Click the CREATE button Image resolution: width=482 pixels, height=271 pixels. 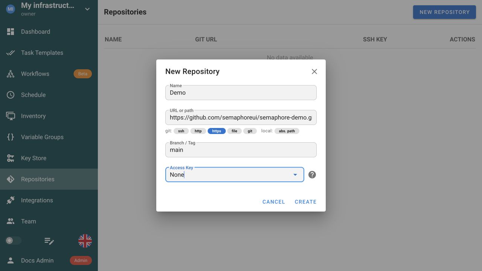point(305,202)
